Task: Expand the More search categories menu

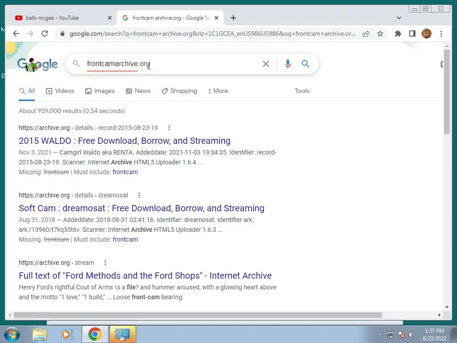Action: (x=218, y=91)
